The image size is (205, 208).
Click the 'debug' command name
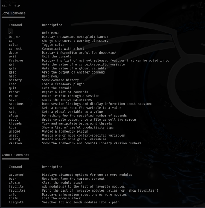pos(13,53)
